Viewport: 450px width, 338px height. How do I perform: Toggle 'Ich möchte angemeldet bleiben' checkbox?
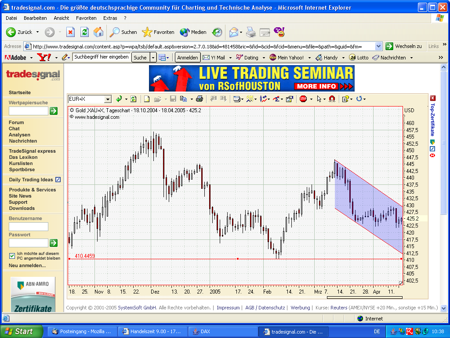[12, 256]
